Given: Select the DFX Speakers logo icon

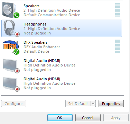Looking at the screenshot, I should [11, 47].
